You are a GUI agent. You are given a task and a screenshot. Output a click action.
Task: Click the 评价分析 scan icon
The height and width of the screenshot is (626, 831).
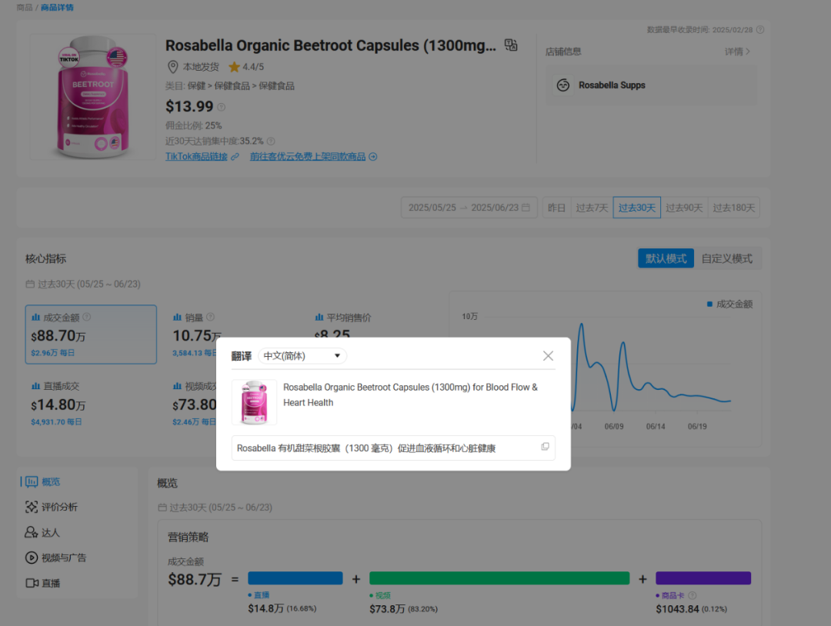click(x=32, y=508)
